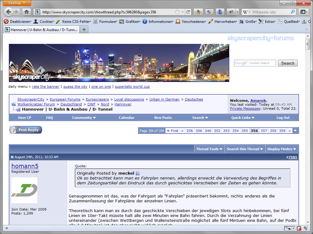
Task: Click the skyscrapercity Sydney banner image
Action: pyautogui.click(x=119, y=63)
